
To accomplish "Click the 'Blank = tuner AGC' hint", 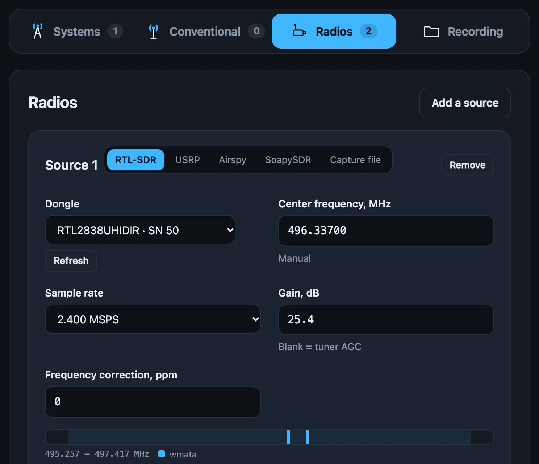I will tap(320, 347).
